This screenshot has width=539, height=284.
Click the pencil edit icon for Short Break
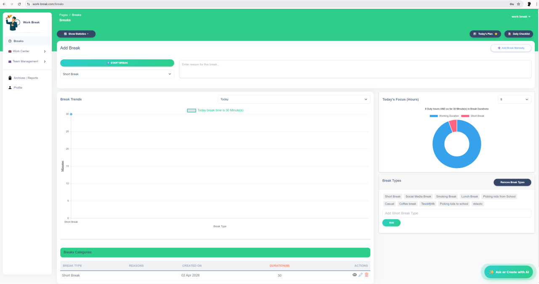(x=360, y=275)
